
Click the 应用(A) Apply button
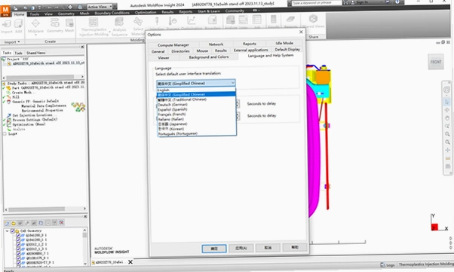point(241,248)
